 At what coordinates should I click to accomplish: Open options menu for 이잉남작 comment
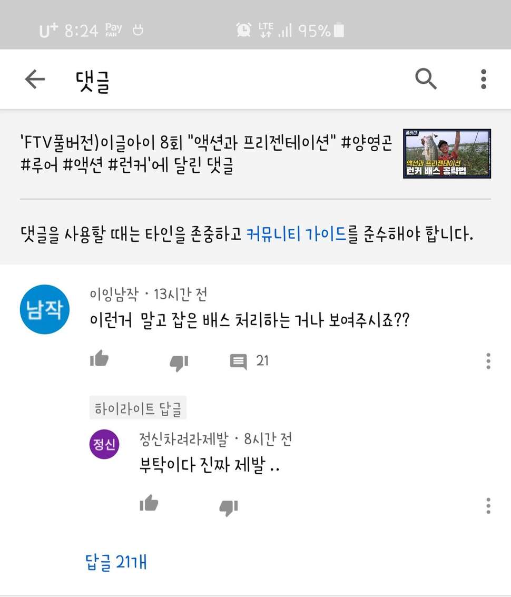tap(488, 361)
